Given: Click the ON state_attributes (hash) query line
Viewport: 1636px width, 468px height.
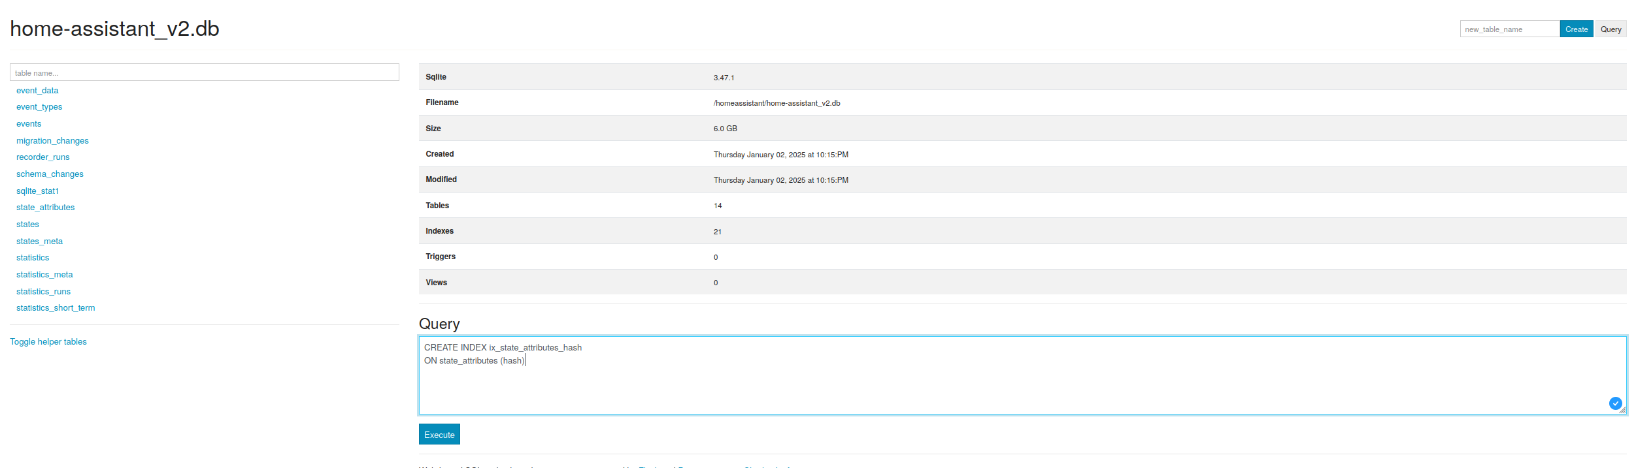Looking at the screenshot, I should [474, 361].
